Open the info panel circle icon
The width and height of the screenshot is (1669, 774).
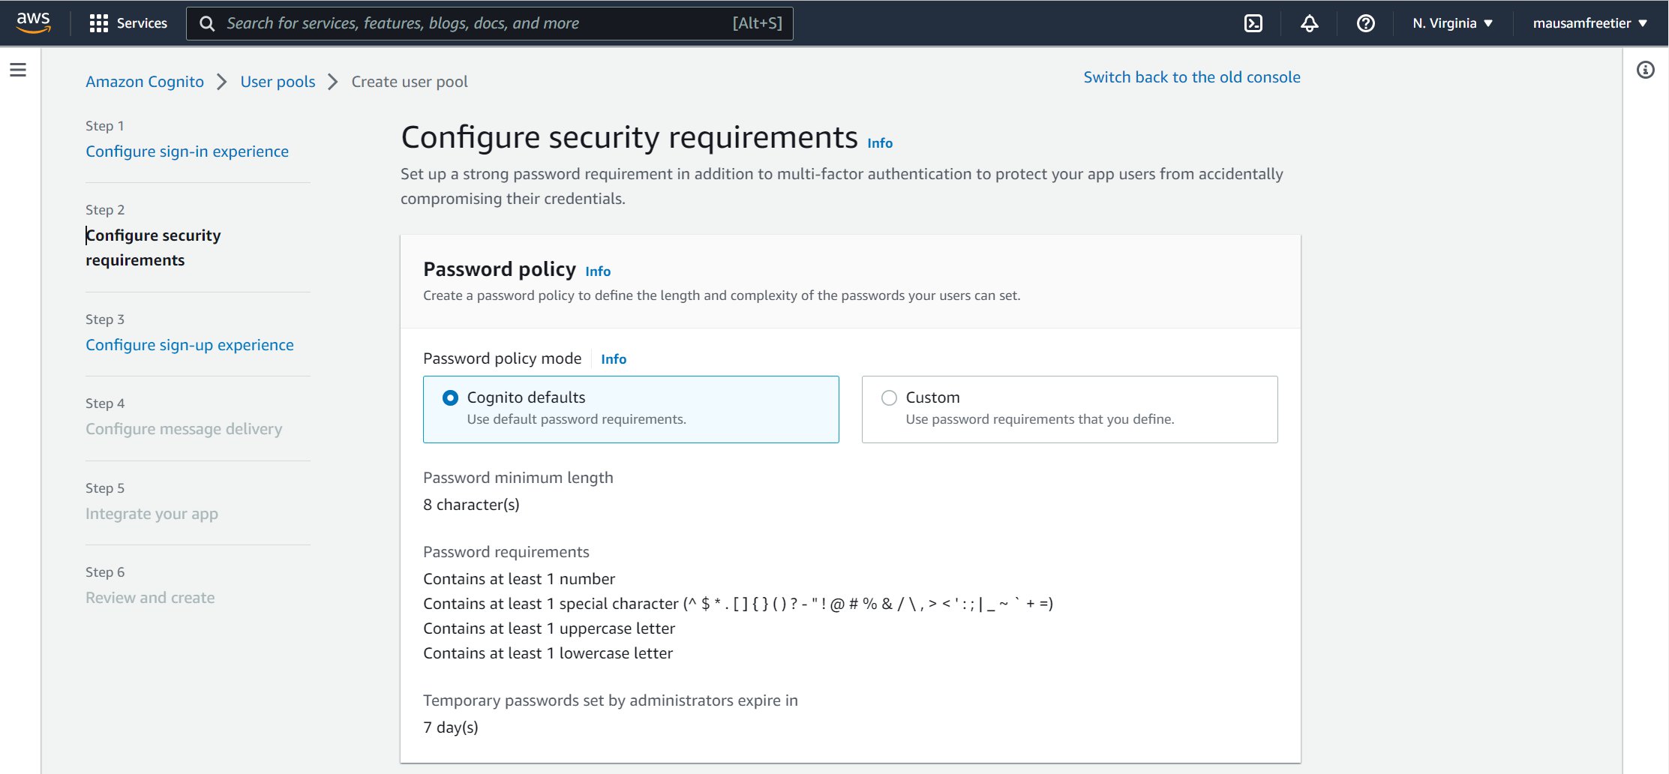pos(1645,70)
